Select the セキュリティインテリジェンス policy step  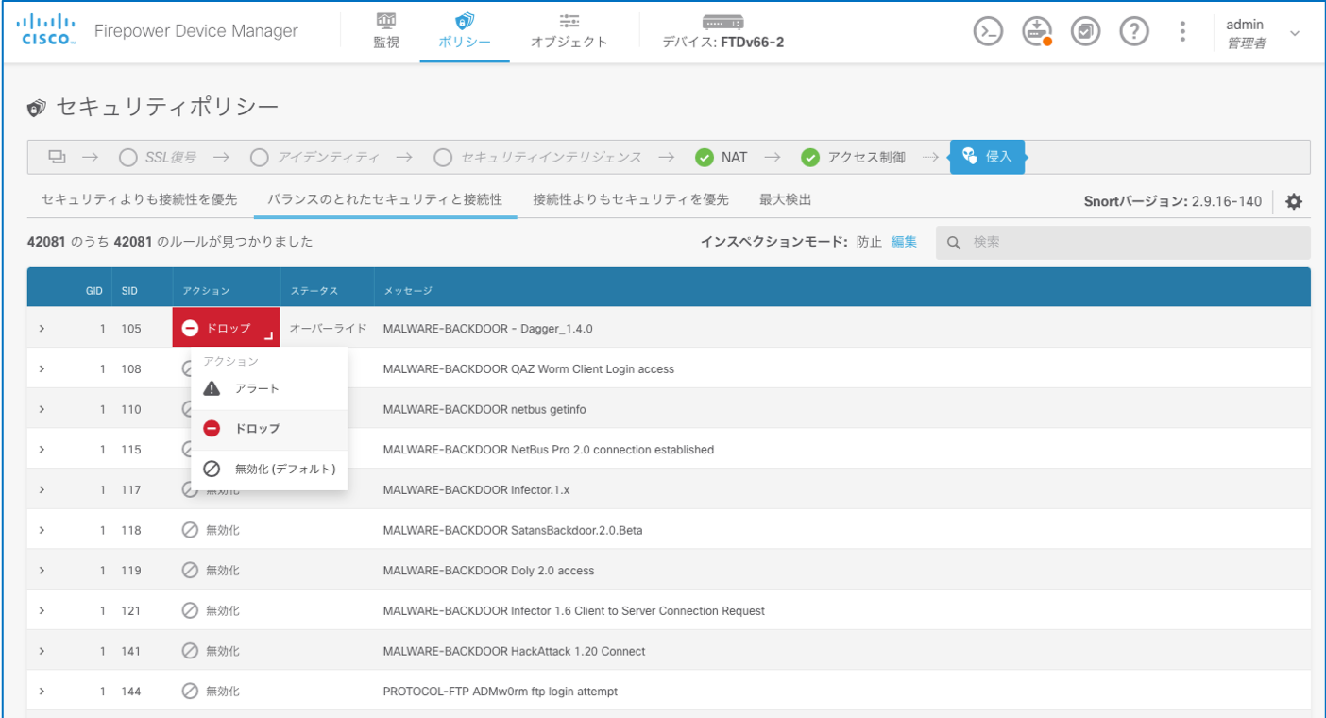pos(538,158)
